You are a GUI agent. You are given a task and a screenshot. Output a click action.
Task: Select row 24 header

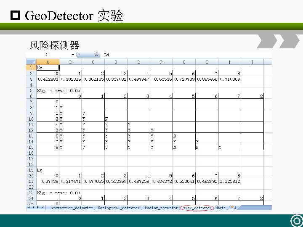click(31, 198)
